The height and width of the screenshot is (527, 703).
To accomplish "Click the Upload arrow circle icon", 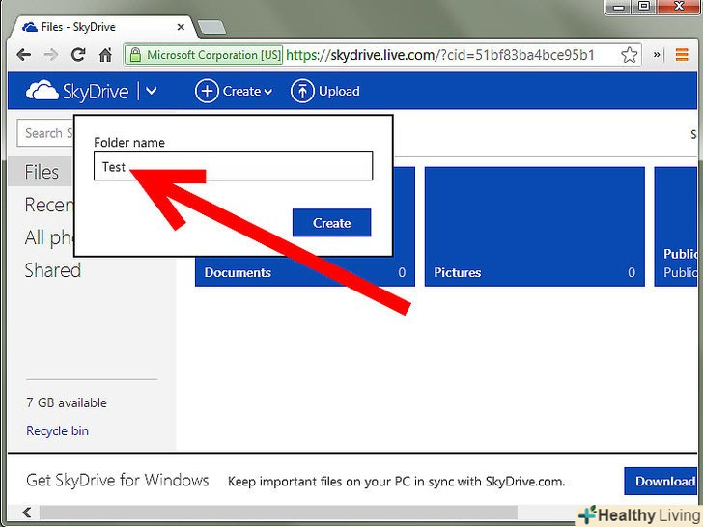I will (302, 91).
